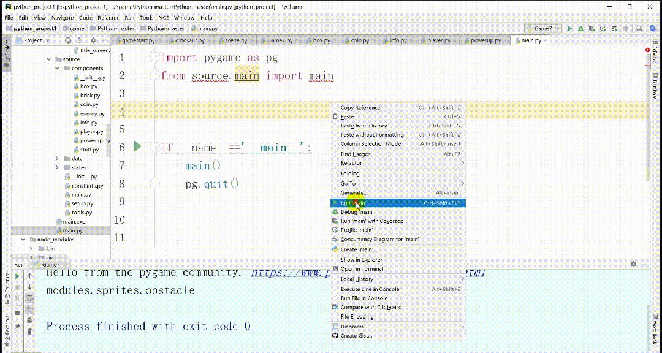Start debugging with the bug icon

pos(581,28)
